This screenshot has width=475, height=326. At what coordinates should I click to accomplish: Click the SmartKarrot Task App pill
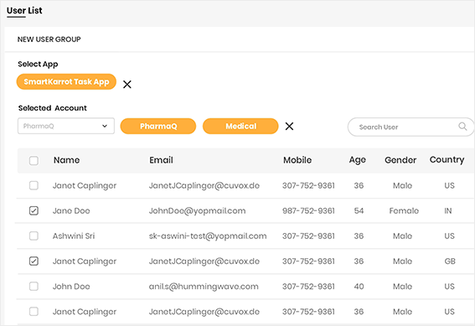66,82
